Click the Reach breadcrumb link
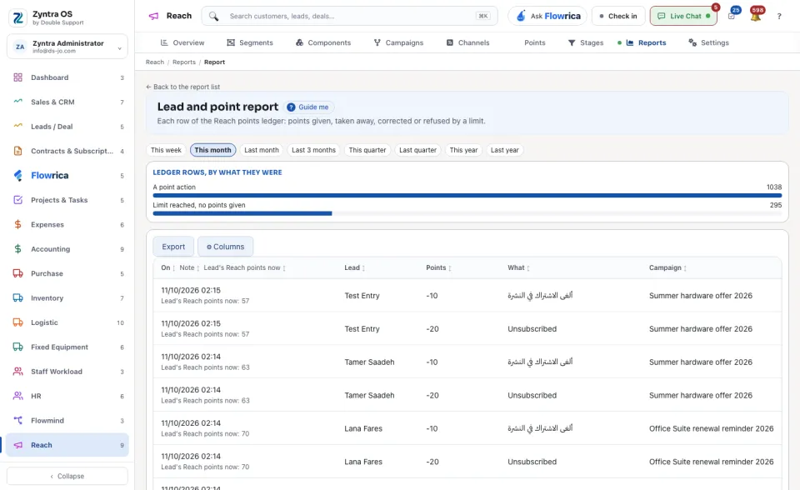The height and width of the screenshot is (490, 800). [x=155, y=62]
